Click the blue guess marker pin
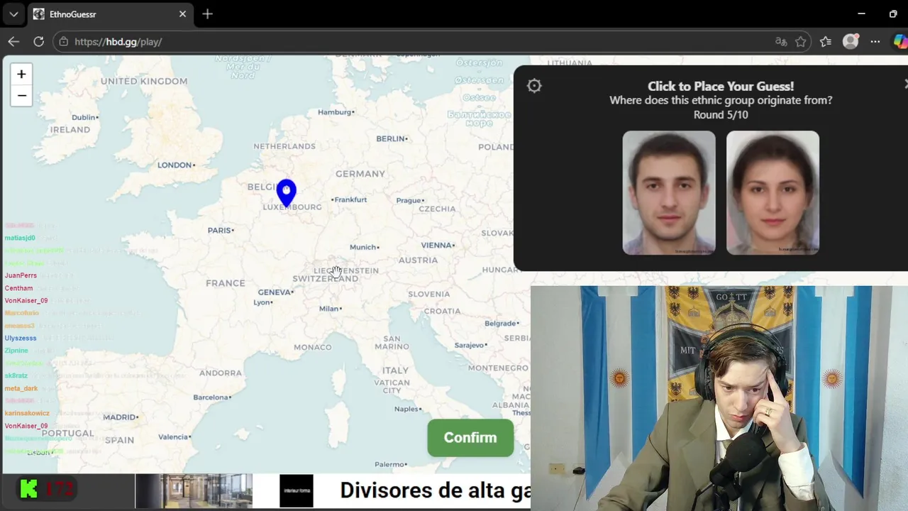Screen dimensions: 908x511 point(287,193)
